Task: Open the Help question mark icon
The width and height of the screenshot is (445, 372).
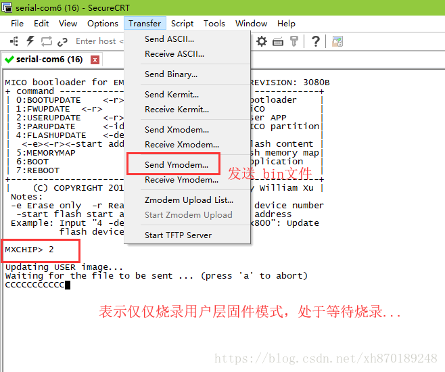Action: click(315, 41)
